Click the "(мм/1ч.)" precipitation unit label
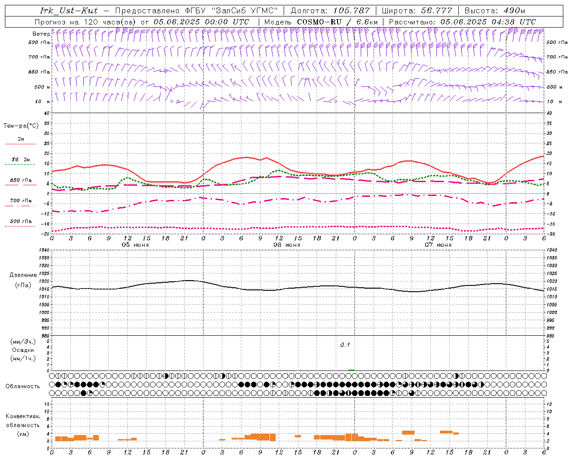570x456 pixels. tap(23, 358)
